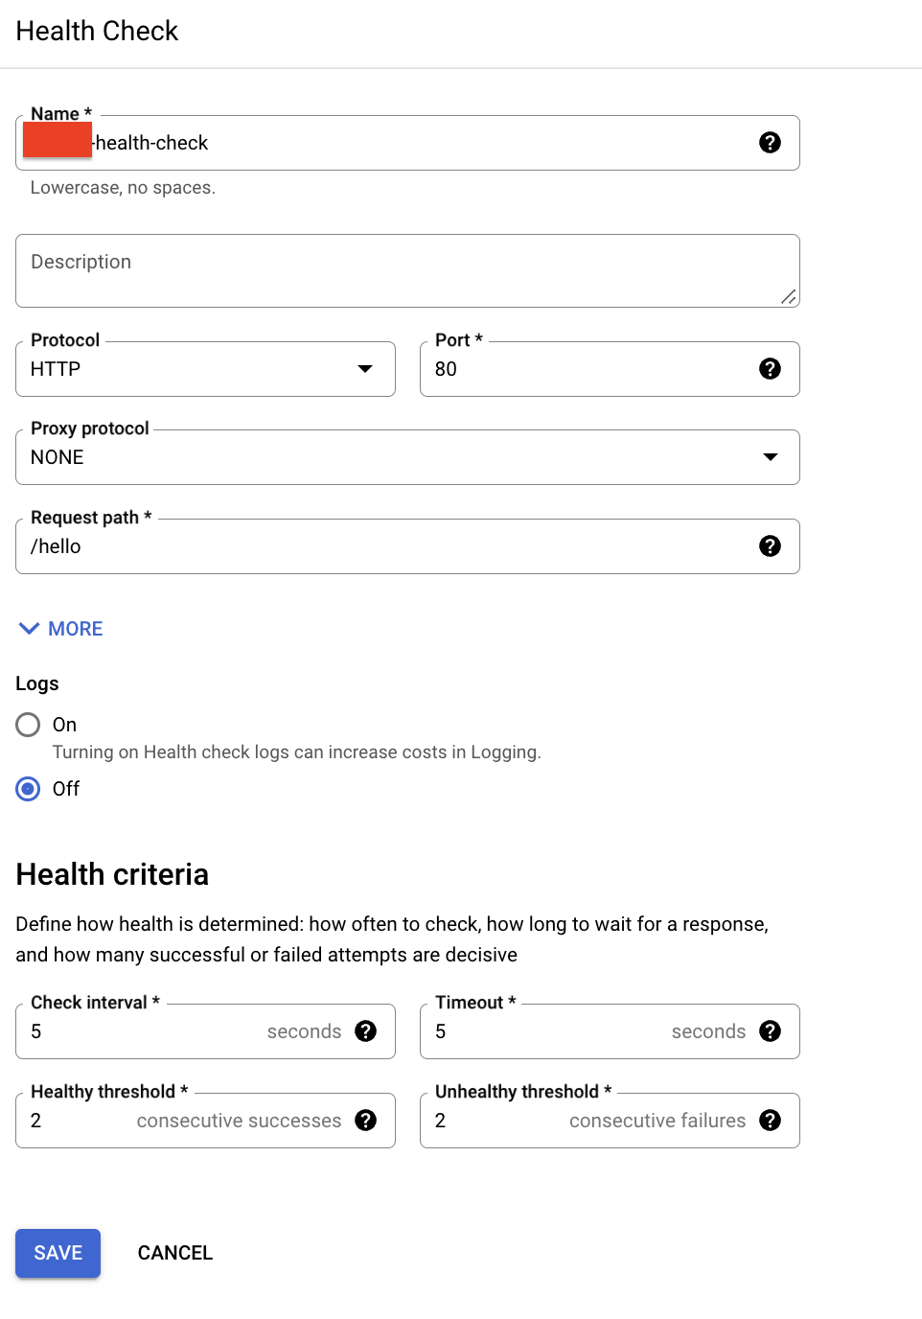Show help for Check interval
The image size is (922, 1319).
(x=365, y=1031)
